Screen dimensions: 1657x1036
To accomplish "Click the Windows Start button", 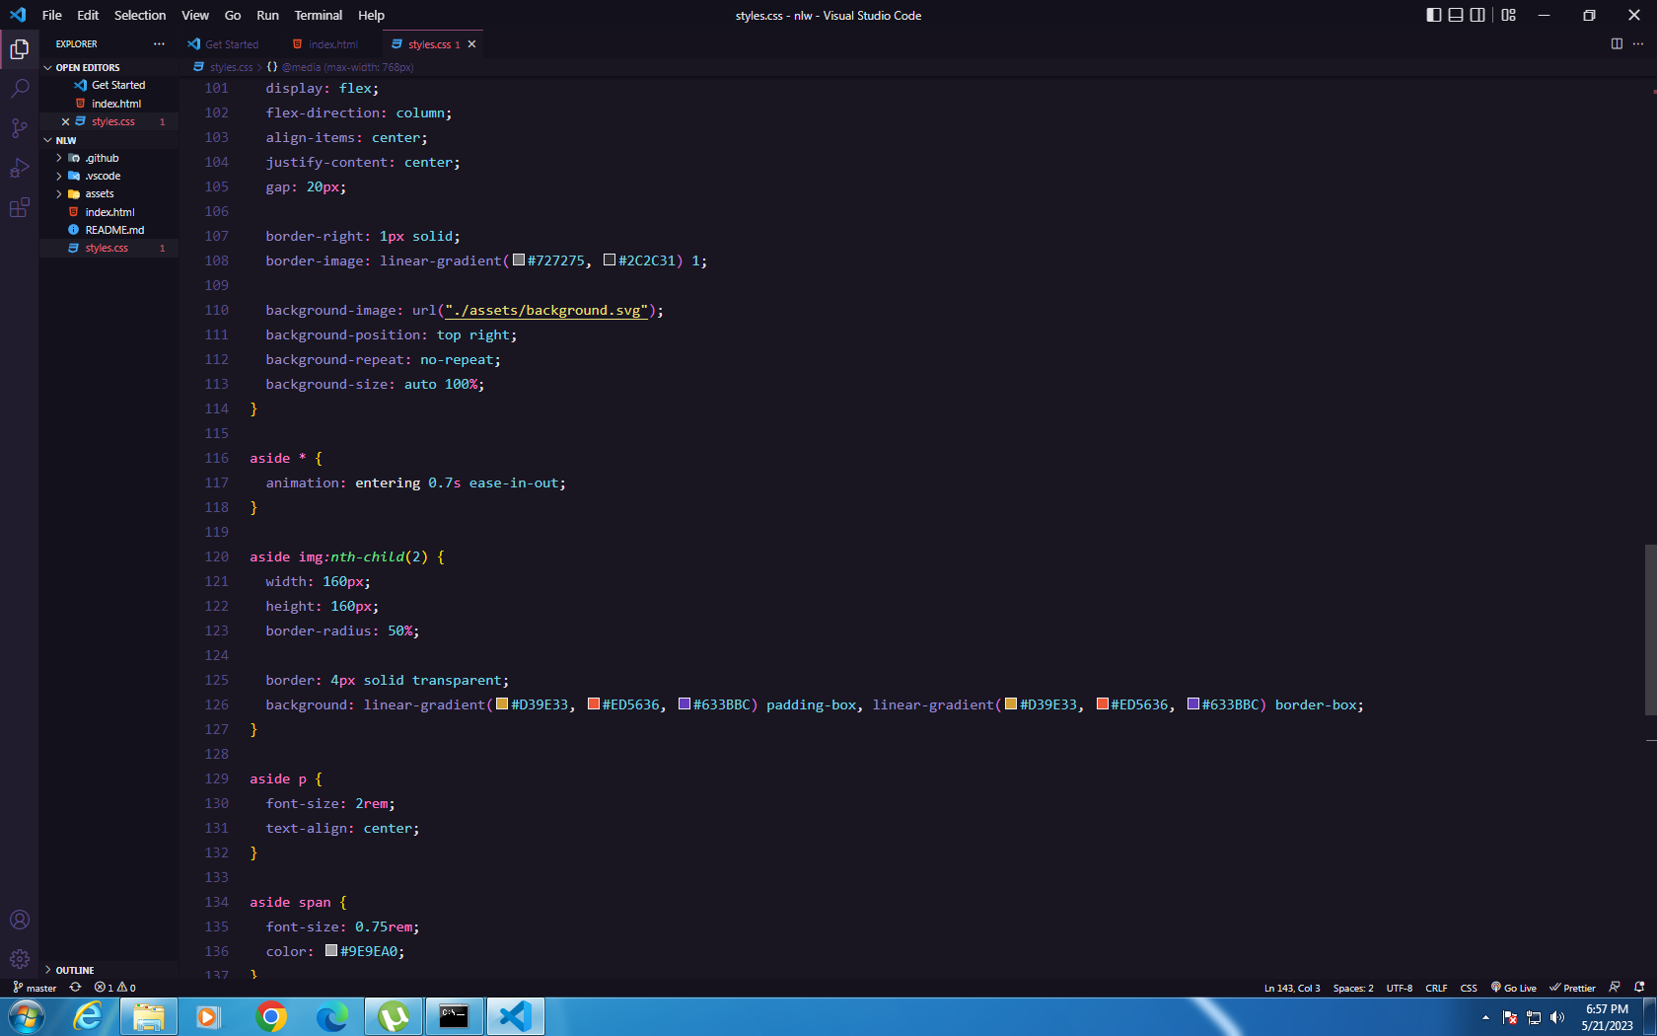I will pyautogui.click(x=26, y=1016).
